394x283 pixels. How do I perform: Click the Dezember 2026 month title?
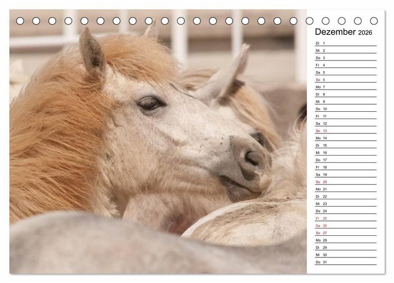[x=344, y=32]
